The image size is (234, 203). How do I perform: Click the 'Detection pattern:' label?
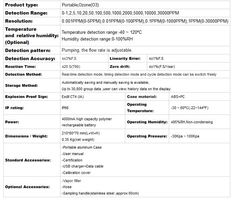coord(28,50)
